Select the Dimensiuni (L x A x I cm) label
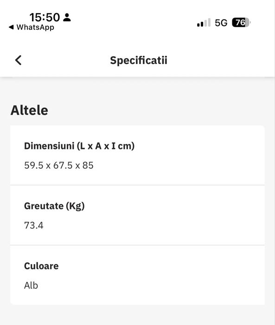Image resolution: width=275 pixels, height=325 pixels. 79,146
